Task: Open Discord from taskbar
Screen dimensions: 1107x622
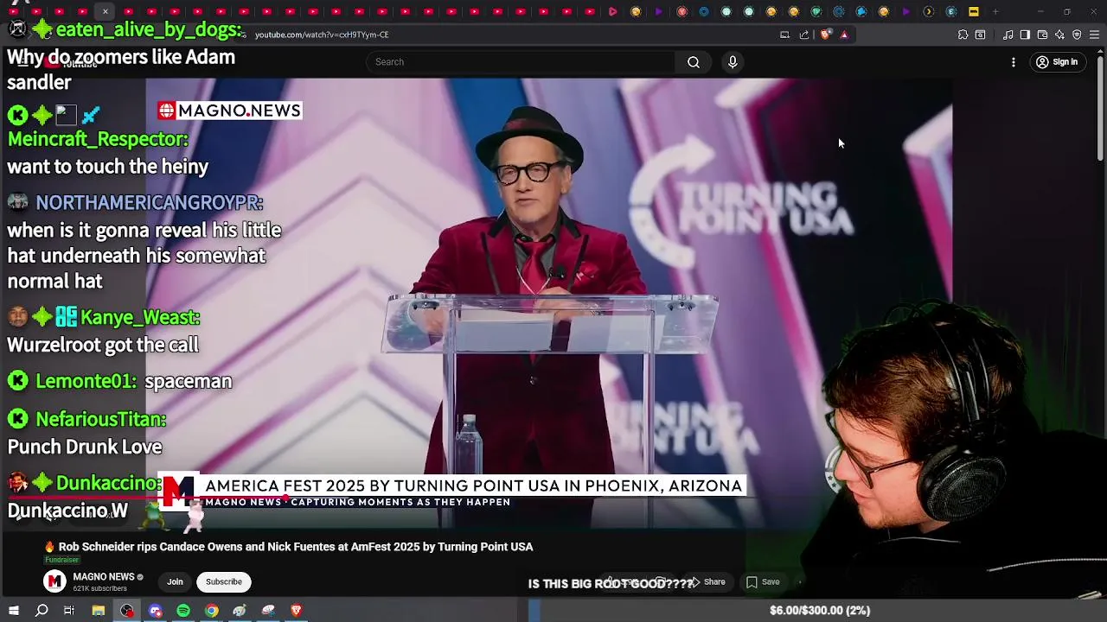Action: (156, 611)
